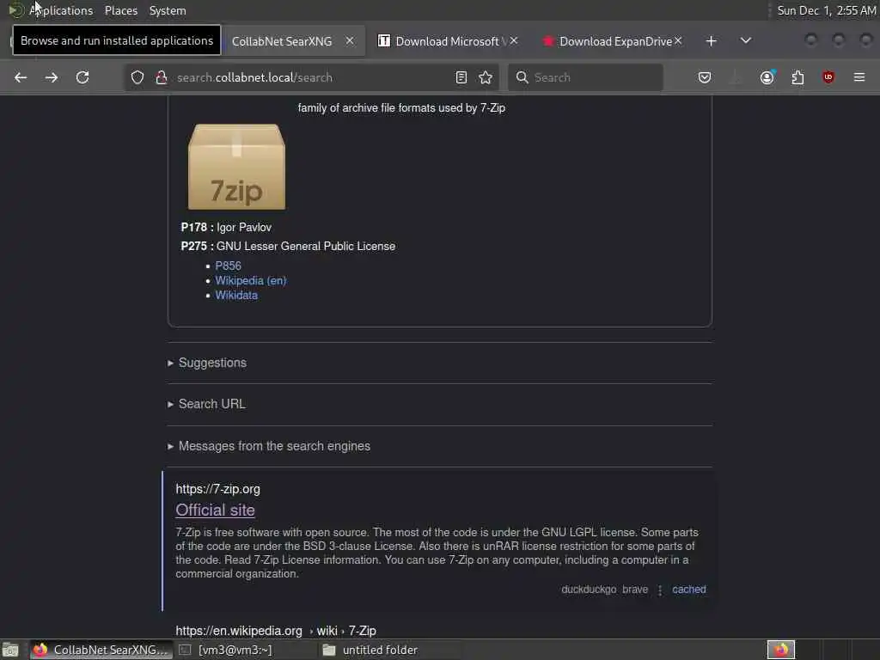Show desktop via bottom-left panel icon

pyautogui.click(x=10, y=650)
